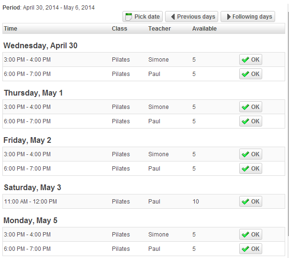Click the Wednesday, April 30 heading
Image resolution: width=289 pixels, height=258 pixels.
click(x=41, y=46)
